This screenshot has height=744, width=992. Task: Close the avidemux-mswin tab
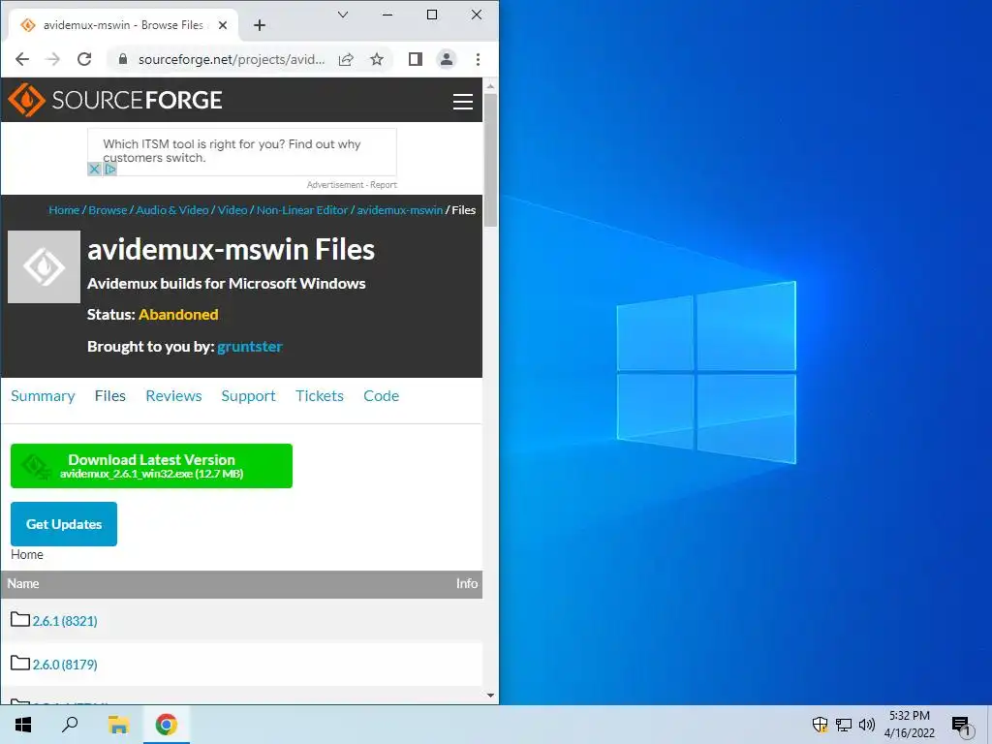pos(223,25)
